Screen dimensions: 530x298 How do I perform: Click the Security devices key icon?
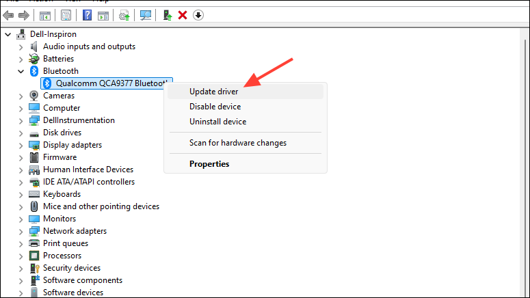click(x=34, y=268)
